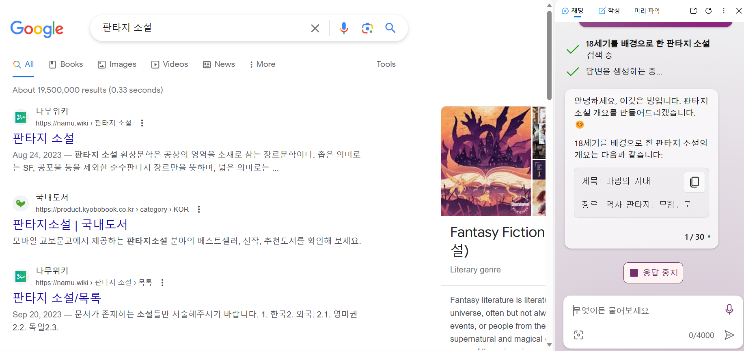
Task: Click the 응답 중지 stop responding button
Action: (x=653, y=273)
